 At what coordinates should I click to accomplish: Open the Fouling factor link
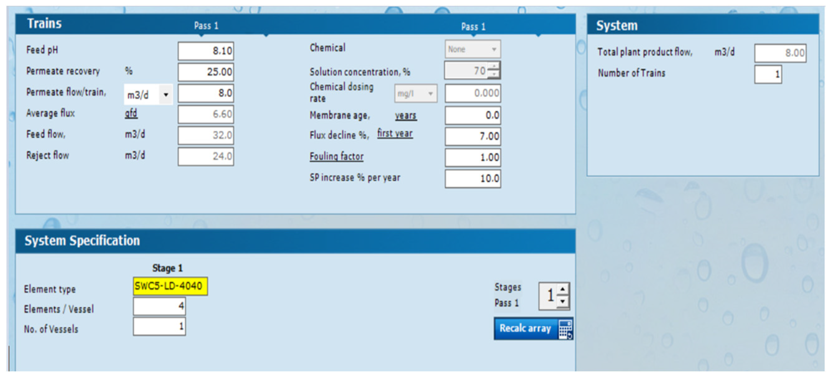tap(336, 156)
